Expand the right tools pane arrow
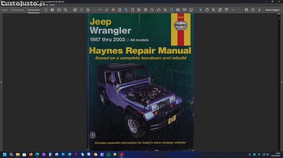 (281, 82)
